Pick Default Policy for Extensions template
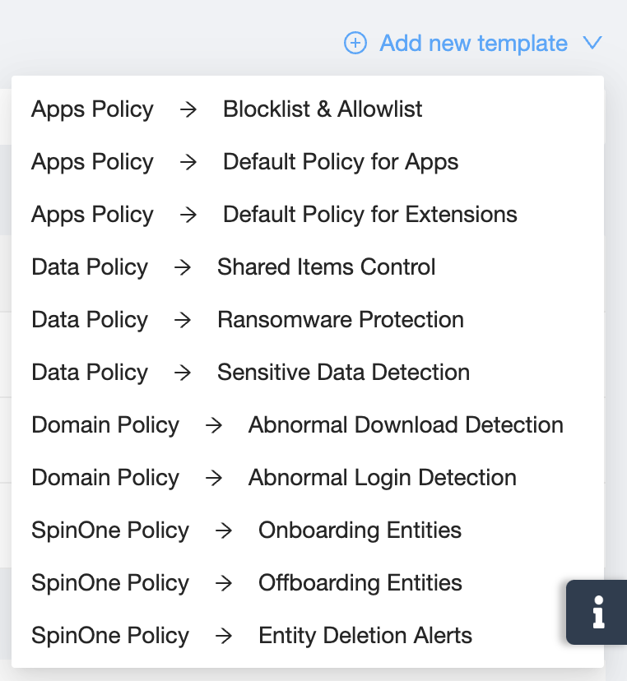627x681 pixels. [369, 215]
